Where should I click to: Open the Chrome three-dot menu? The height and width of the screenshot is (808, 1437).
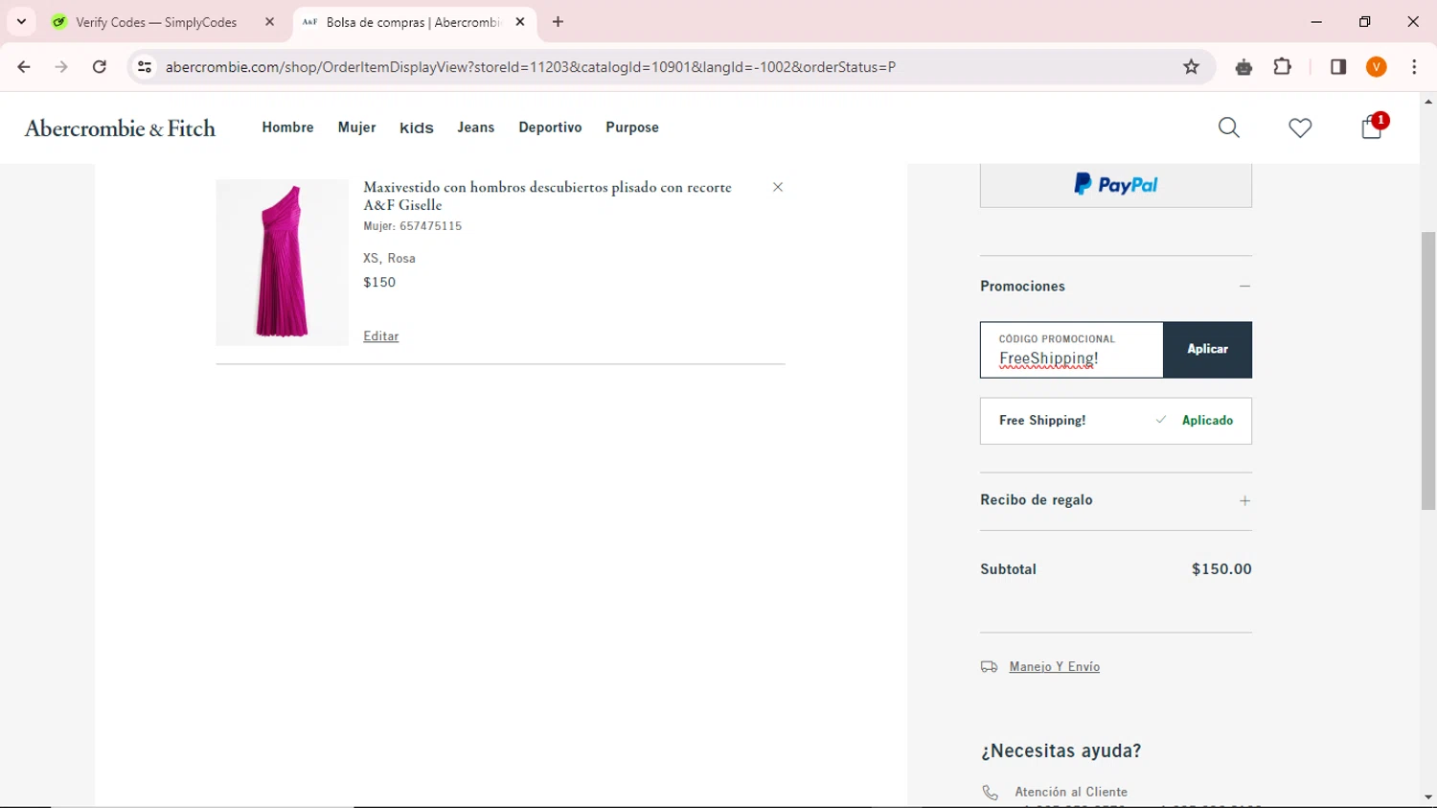tap(1414, 67)
